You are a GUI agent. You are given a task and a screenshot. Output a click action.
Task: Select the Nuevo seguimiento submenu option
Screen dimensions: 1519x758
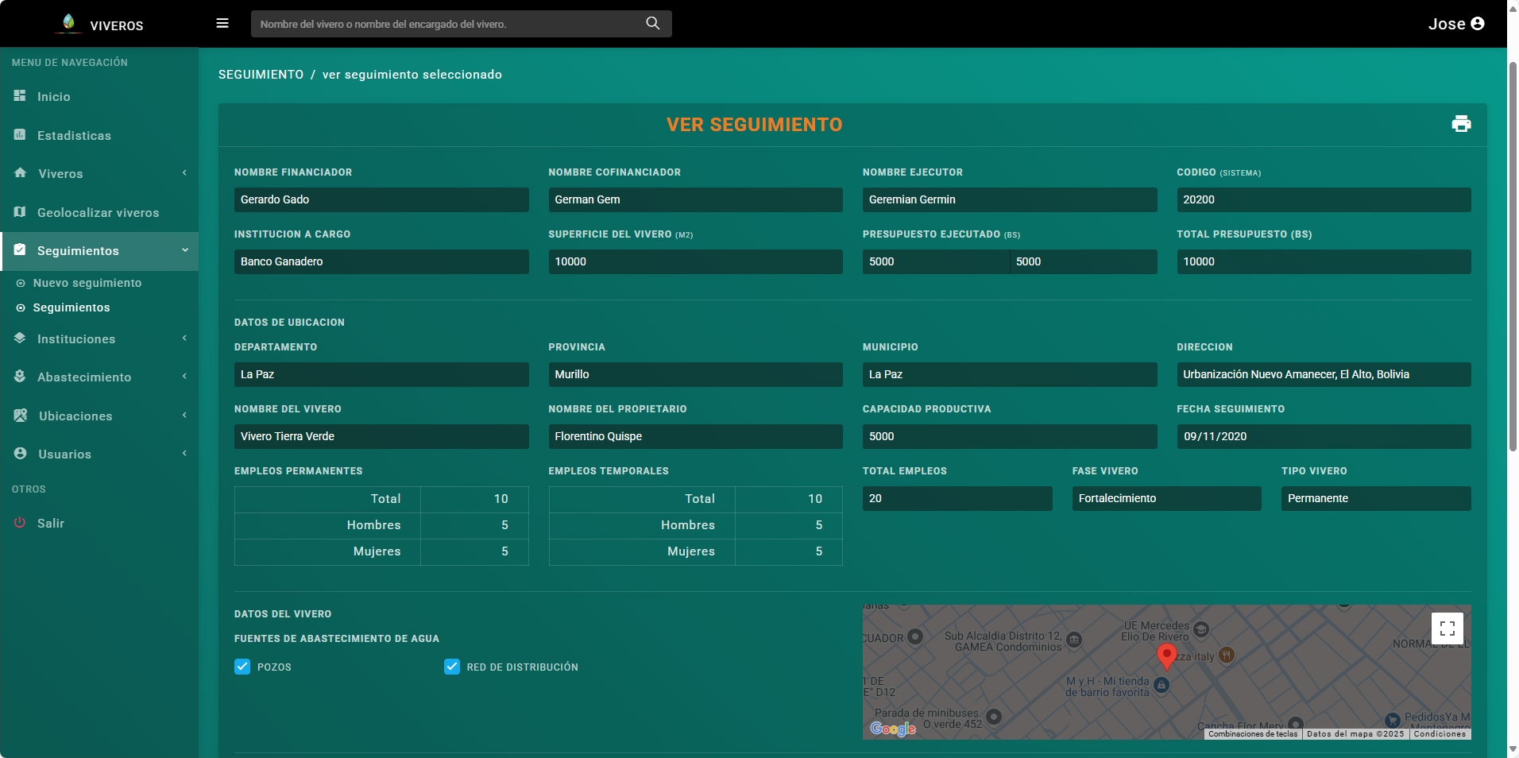point(87,283)
